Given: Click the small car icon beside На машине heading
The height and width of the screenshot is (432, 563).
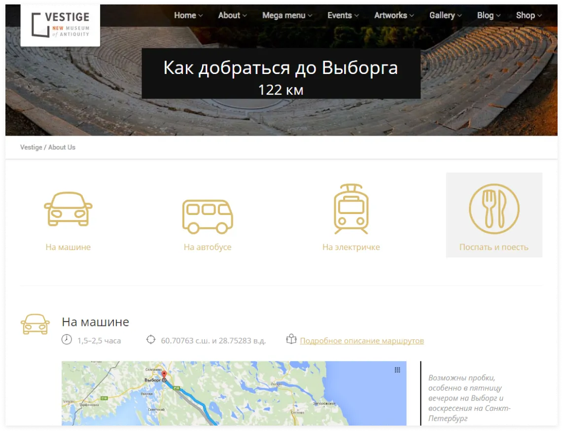Looking at the screenshot, I should (35, 324).
